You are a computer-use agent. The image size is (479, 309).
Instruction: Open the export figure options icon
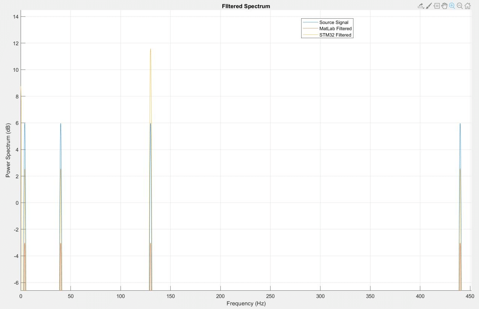(421, 6)
